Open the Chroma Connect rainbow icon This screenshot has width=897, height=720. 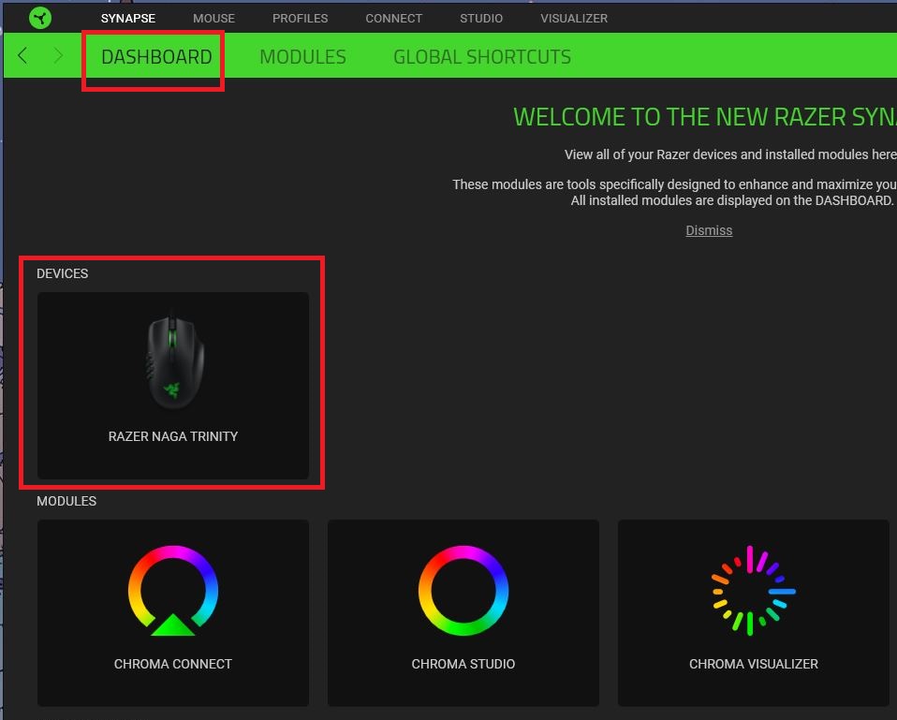(x=173, y=590)
